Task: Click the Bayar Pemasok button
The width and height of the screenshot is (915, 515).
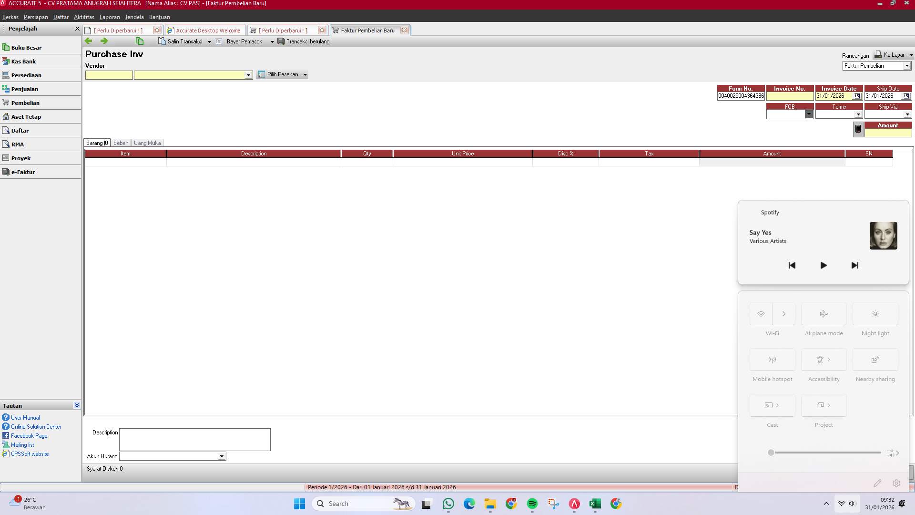Action: (x=244, y=41)
